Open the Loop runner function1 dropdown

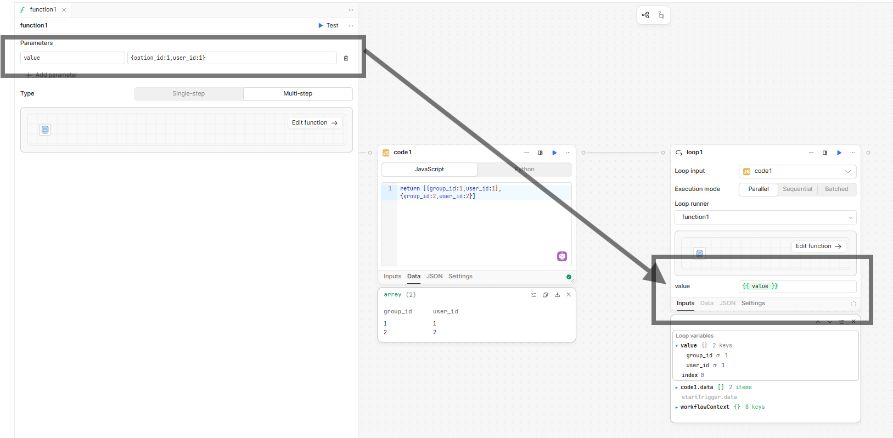point(765,217)
